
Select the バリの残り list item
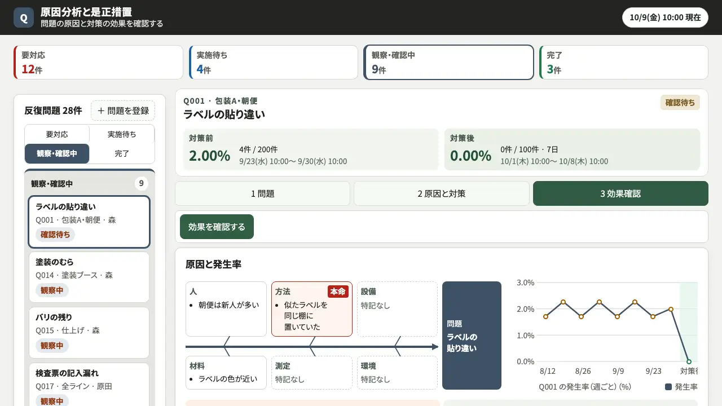coord(89,332)
